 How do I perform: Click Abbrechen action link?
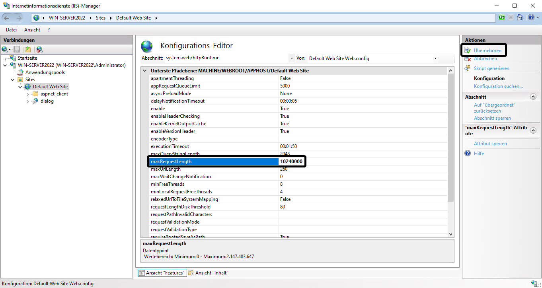tap(485, 59)
